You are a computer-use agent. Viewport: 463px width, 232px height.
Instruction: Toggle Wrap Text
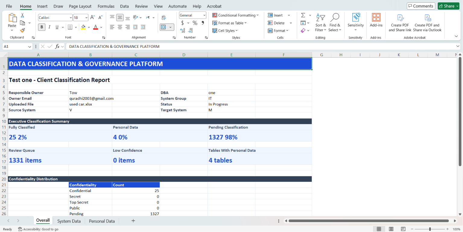pyautogui.click(x=164, y=17)
